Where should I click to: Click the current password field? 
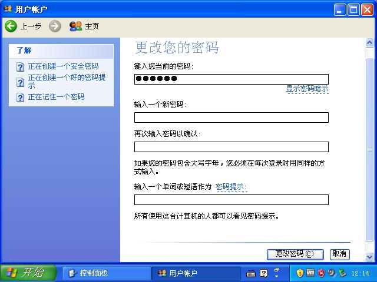tap(231, 79)
